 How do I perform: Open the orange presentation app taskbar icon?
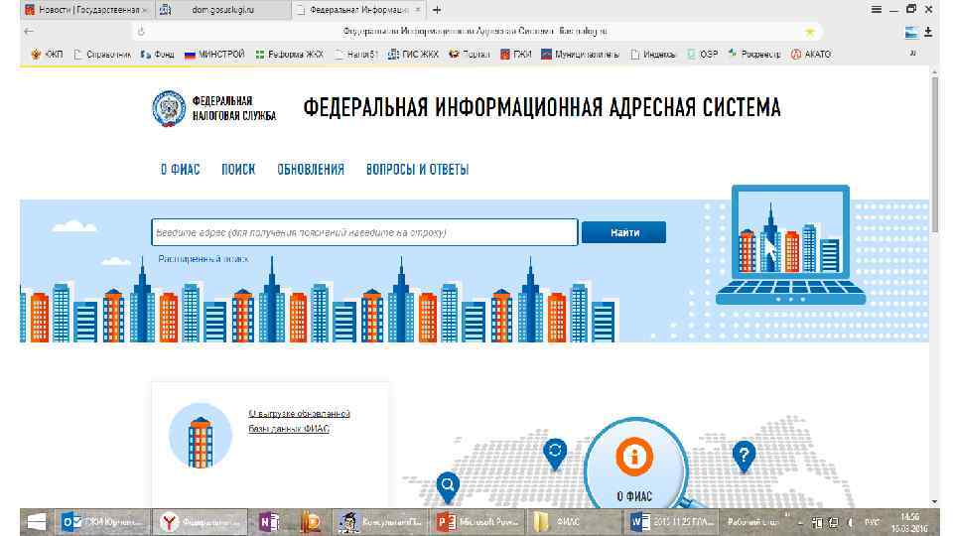(x=311, y=522)
